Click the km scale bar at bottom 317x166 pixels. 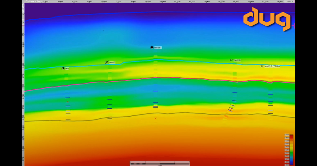pos(160,162)
